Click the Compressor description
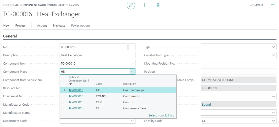The height and width of the screenshot is (127, 279). click(x=131, y=96)
